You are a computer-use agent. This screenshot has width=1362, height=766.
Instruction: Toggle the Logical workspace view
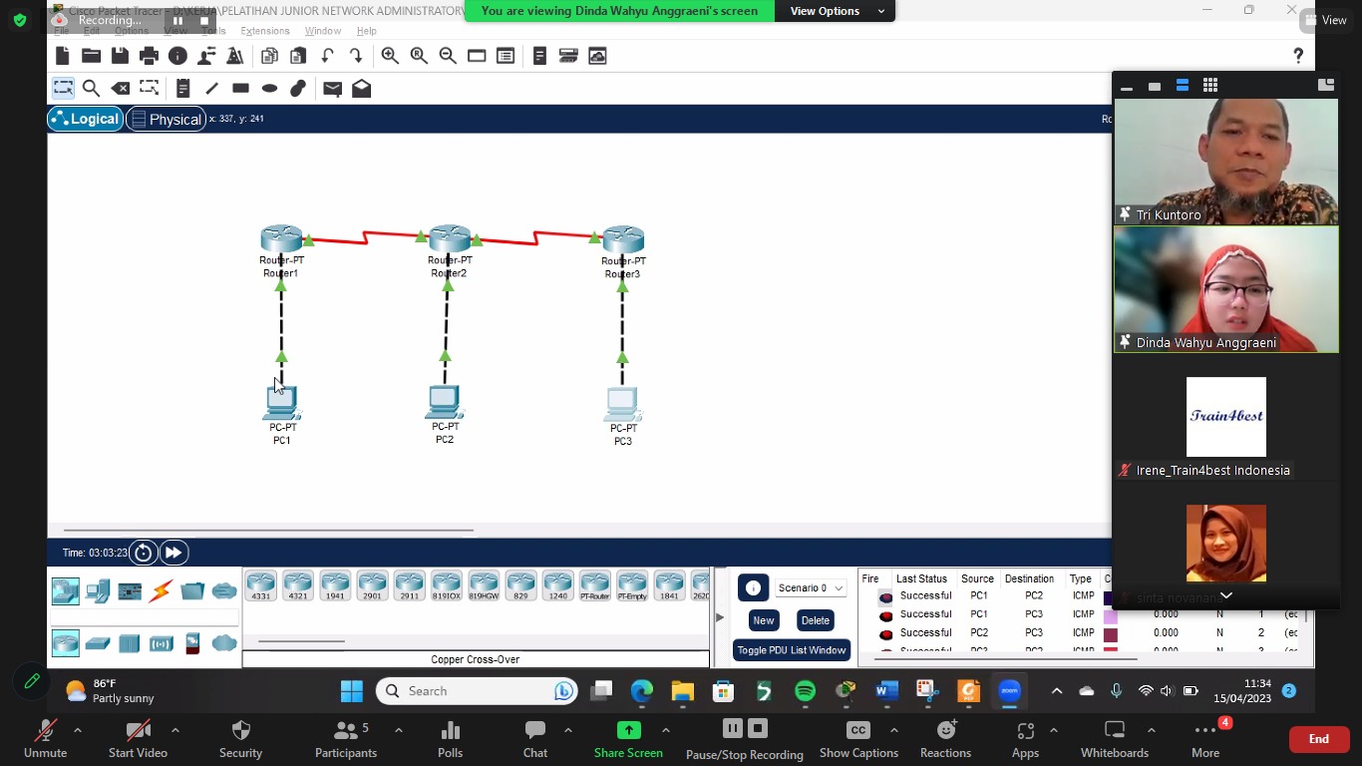pos(85,119)
